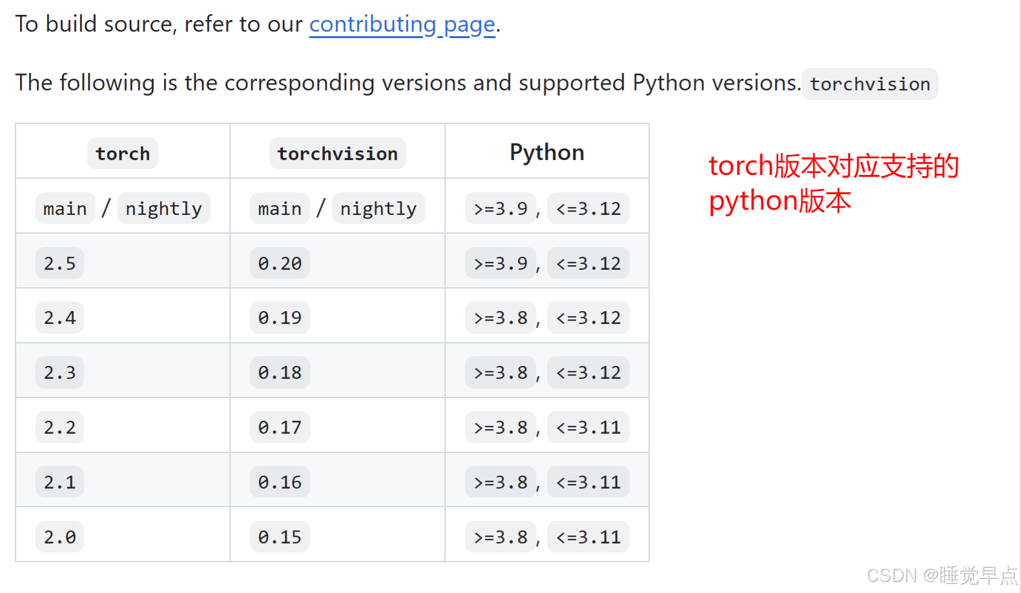Viewport: 1021px width, 593px height.
Task: Click the inline torchvision code label above the table
Action: point(869,84)
